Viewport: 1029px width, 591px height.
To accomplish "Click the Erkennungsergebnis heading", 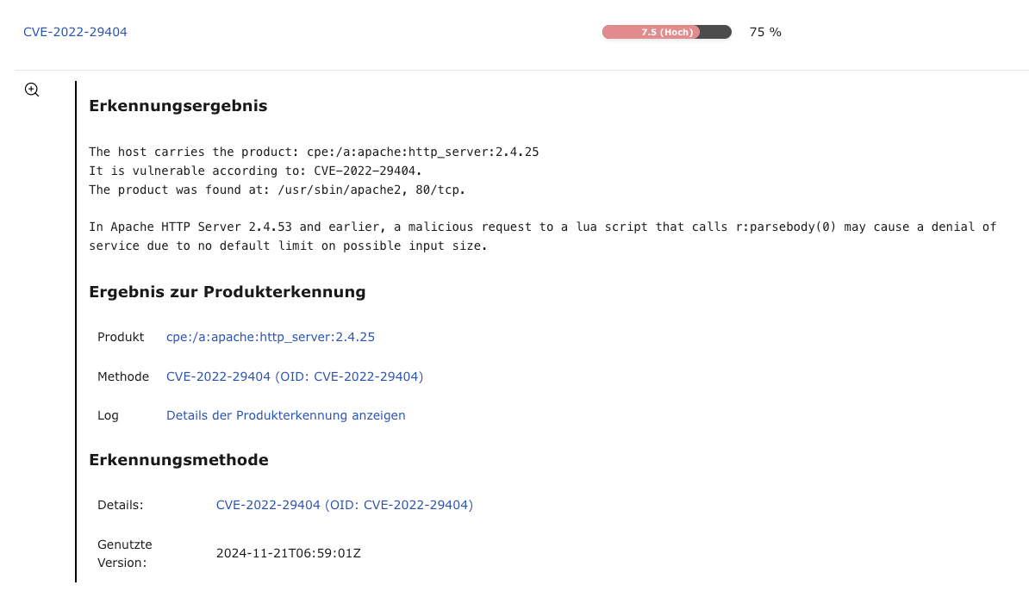I will pyautogui.click(x=178, y=106).
